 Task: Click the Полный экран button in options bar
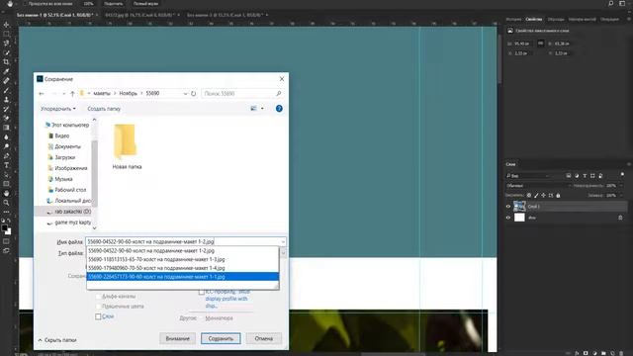pyautogui.click(x=145, y=4)
